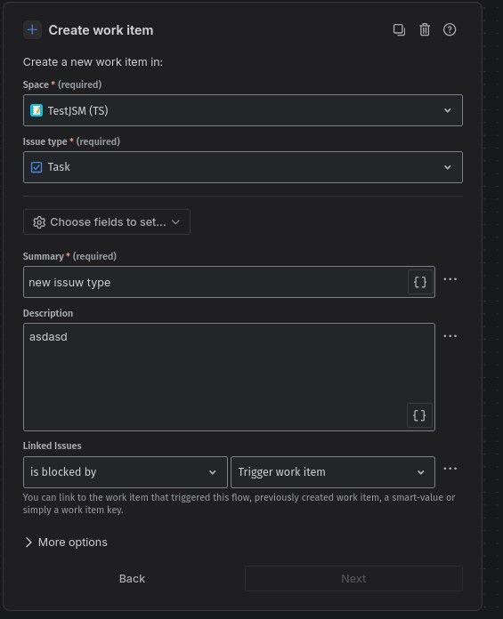Open more actions for Summary field
Viewport: 503px width, 619px height.
(450, 279)
